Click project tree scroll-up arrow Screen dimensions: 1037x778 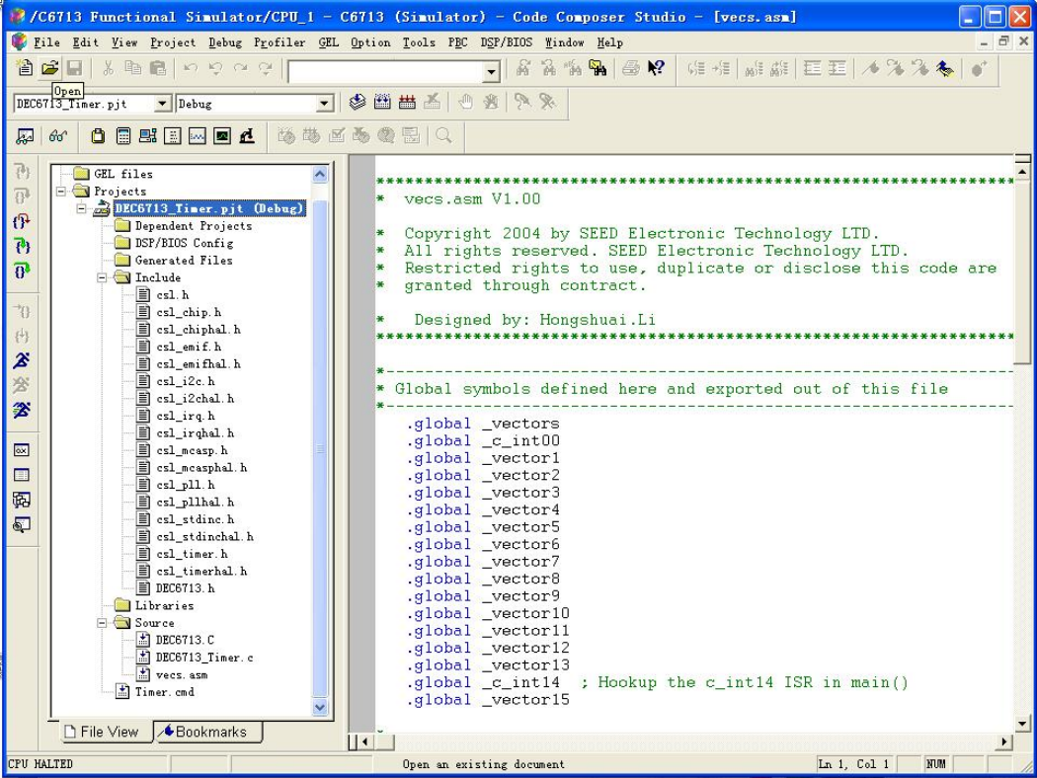point(320,174)
